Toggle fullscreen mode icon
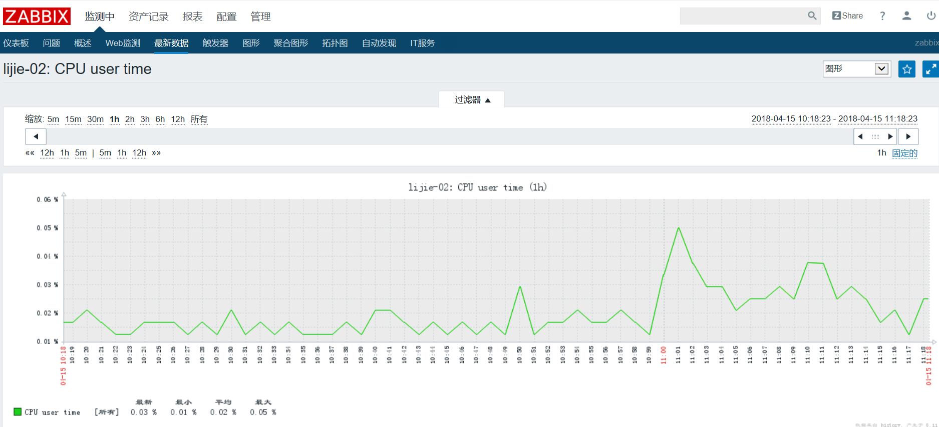 coord(930,69)
